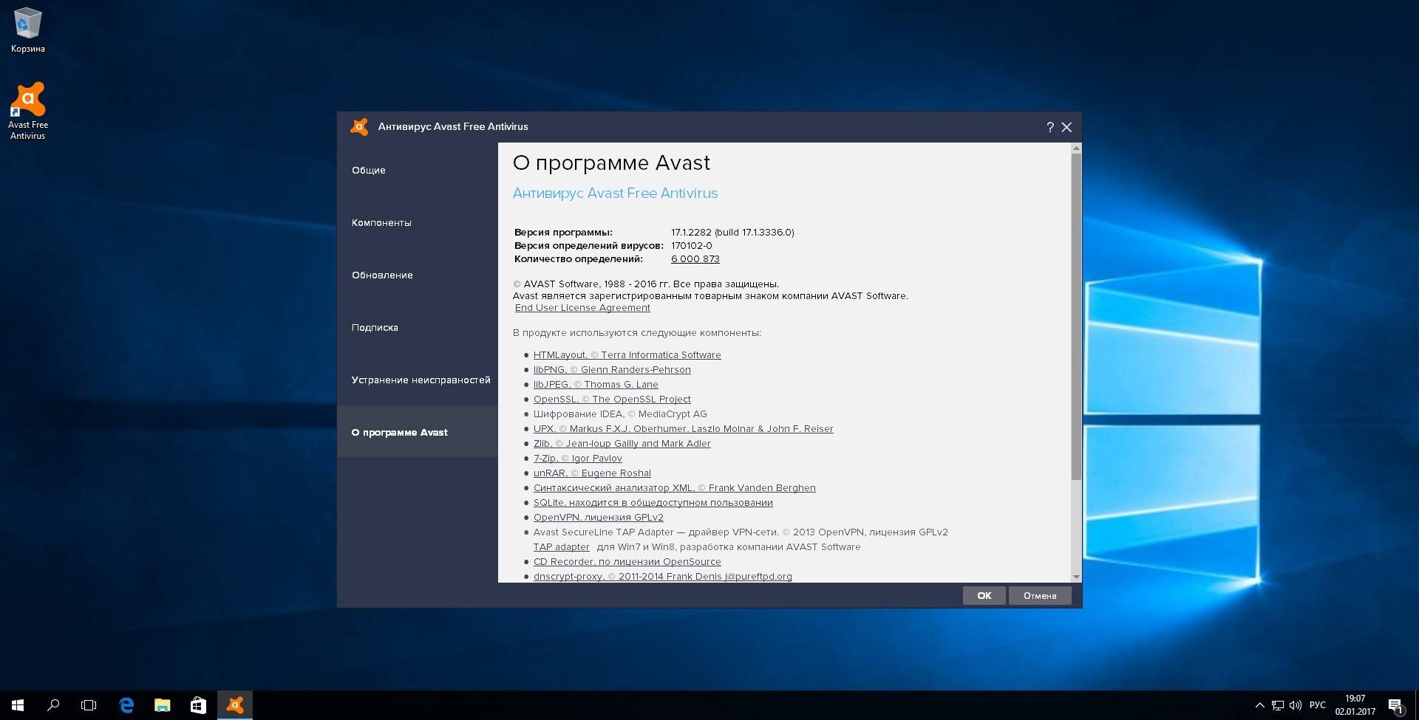The height and width of the screenshot is (720, 1419).
Task: Open dnscrypt-proxy Frank Denis link
Action: [x=662, y=576]
